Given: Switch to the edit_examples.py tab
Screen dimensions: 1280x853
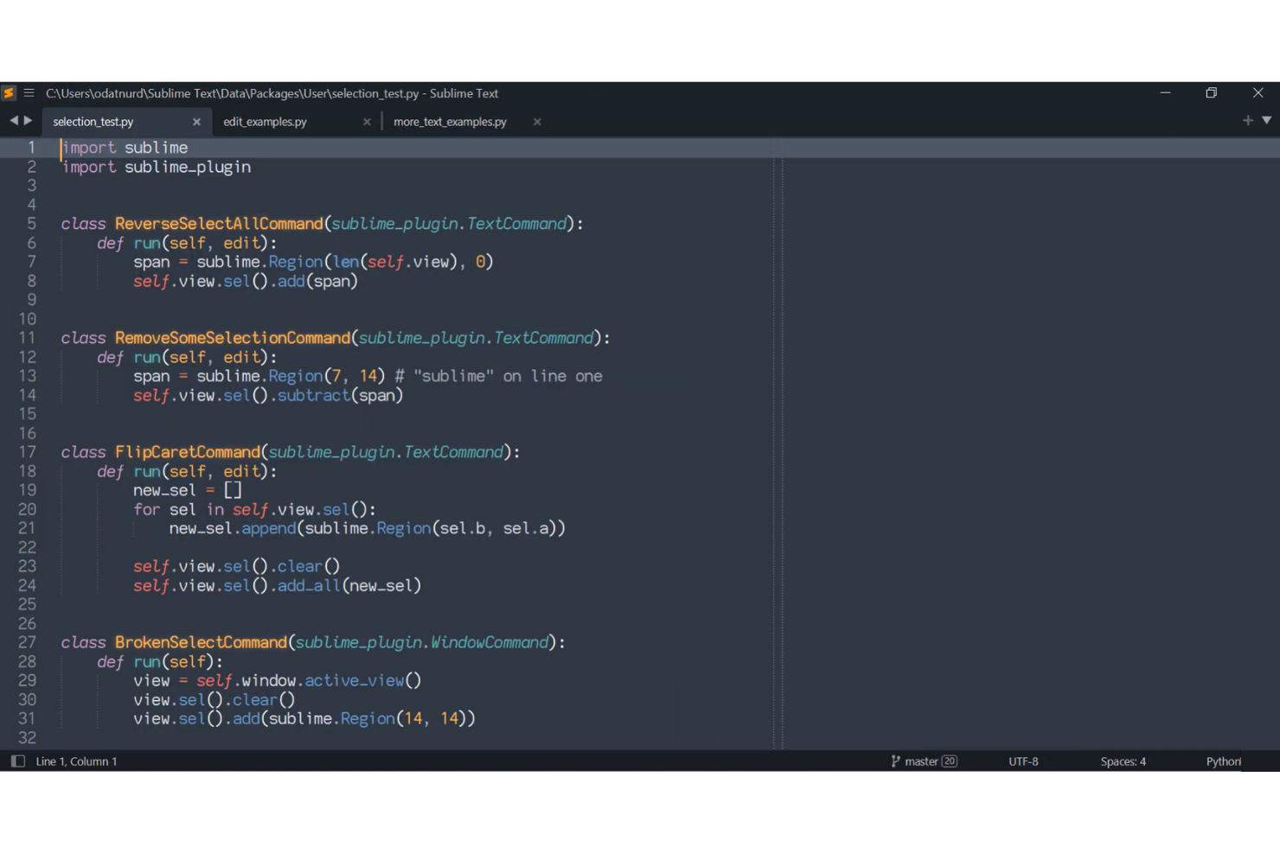Looking at the screenshot, I should point(265,121).
